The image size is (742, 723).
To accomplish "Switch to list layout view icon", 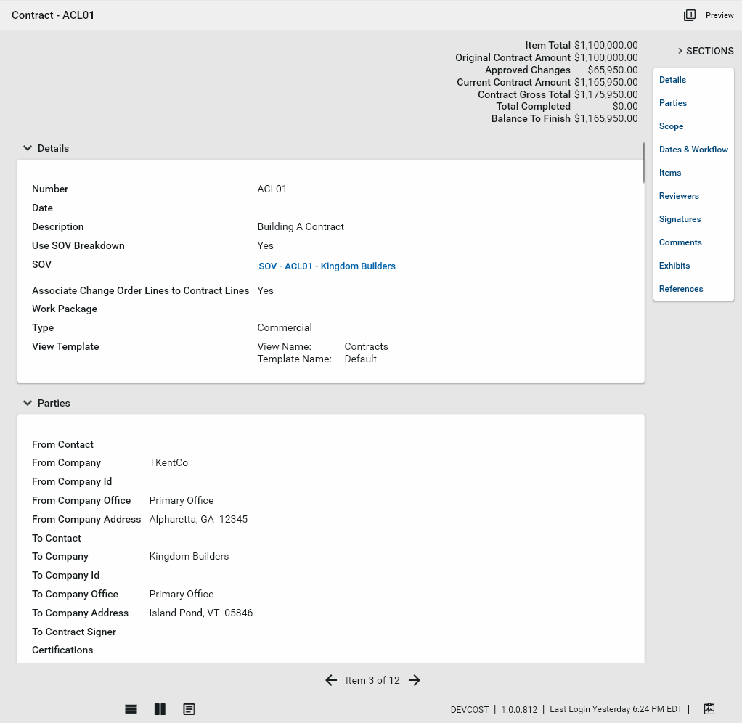I will (x=131, y=709).
